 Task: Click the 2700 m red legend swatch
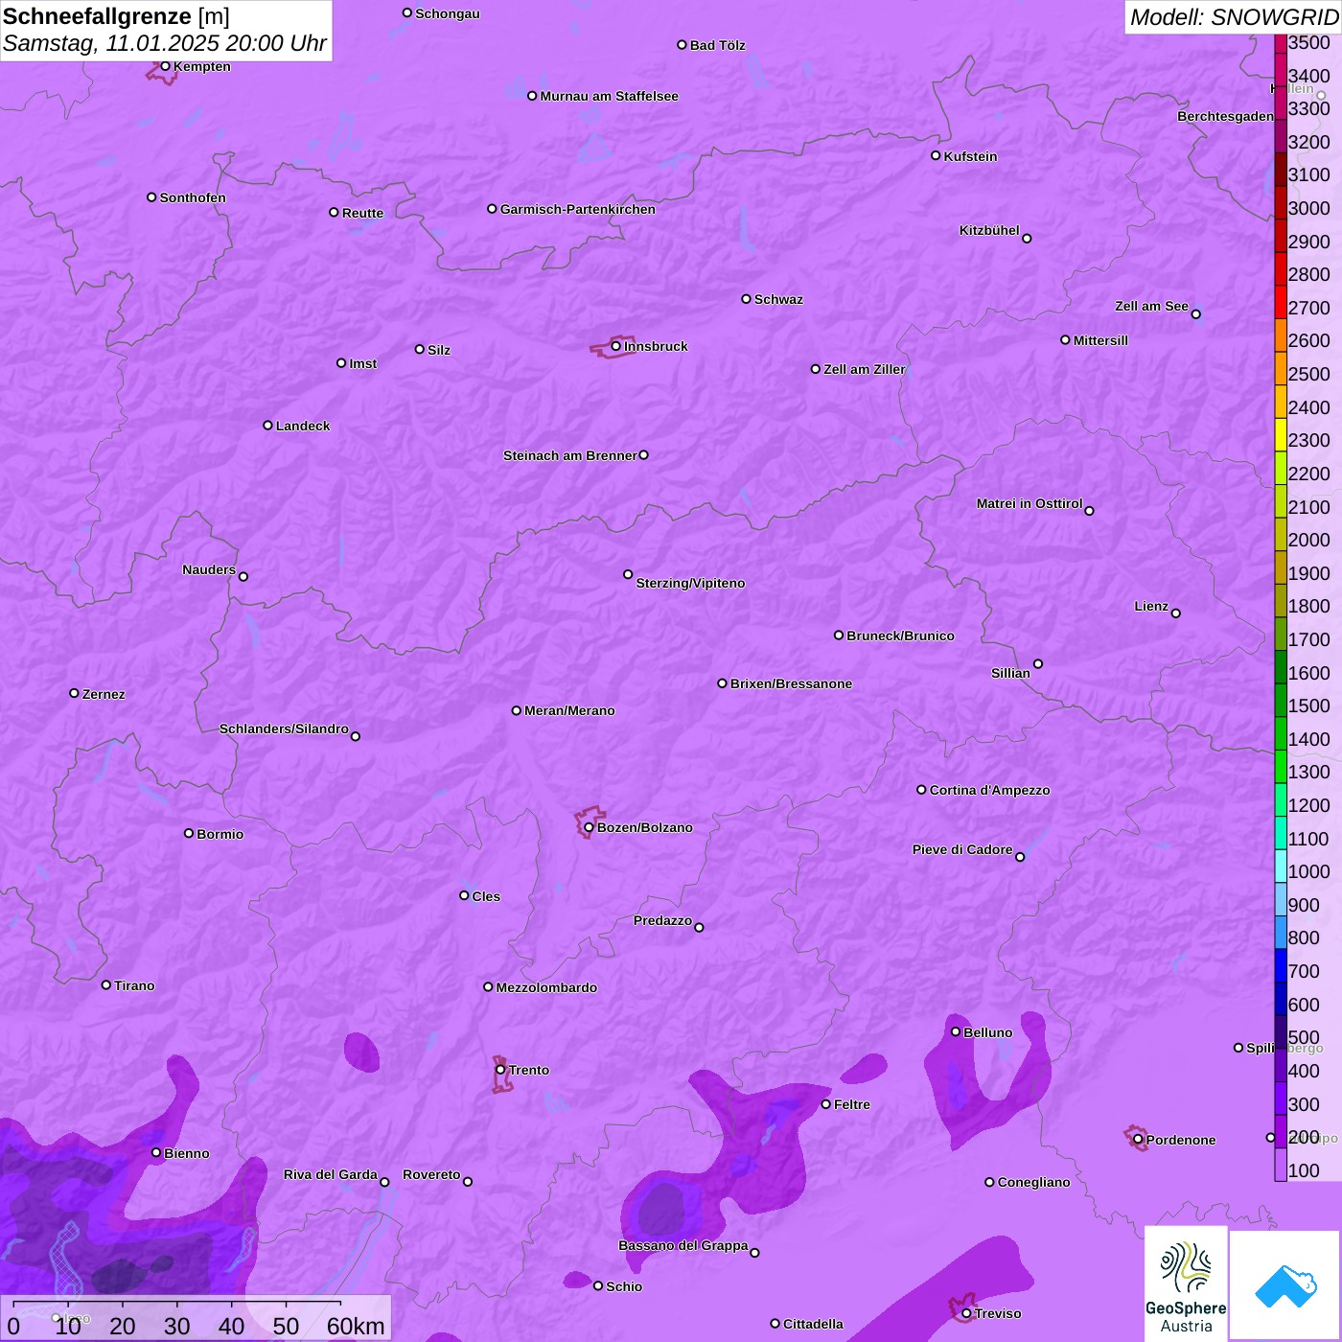tap(1281, 302)
